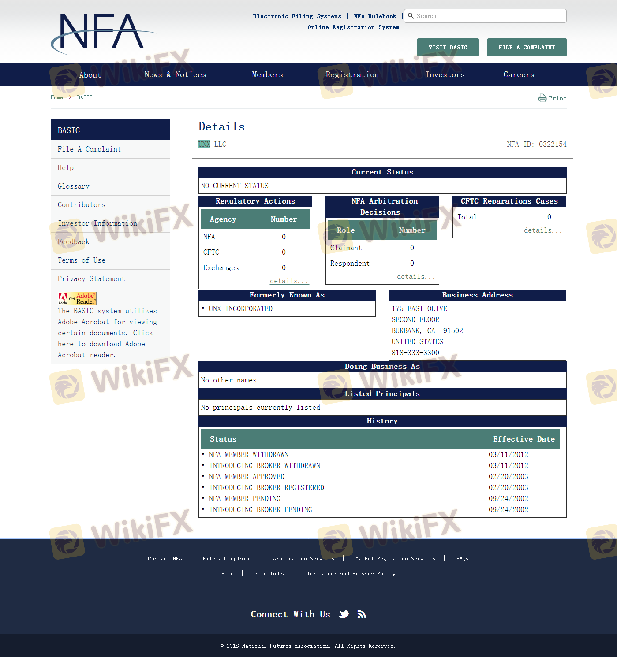Select Investors in the navigation bar
617x657 pixels.
445,75
